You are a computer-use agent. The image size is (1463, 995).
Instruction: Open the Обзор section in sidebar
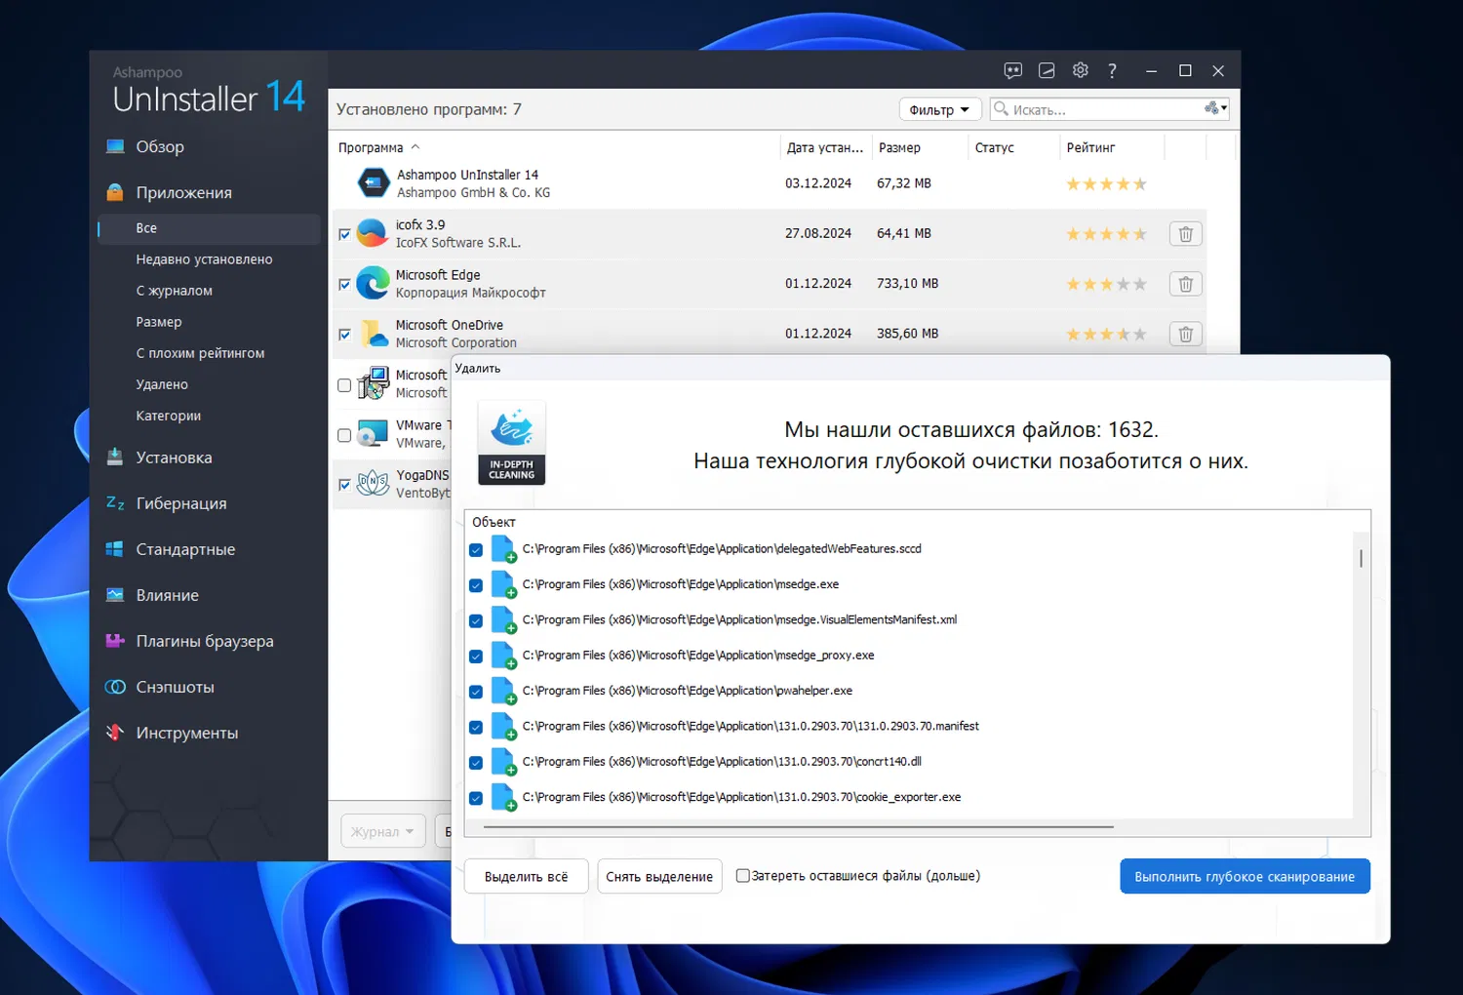160,146
